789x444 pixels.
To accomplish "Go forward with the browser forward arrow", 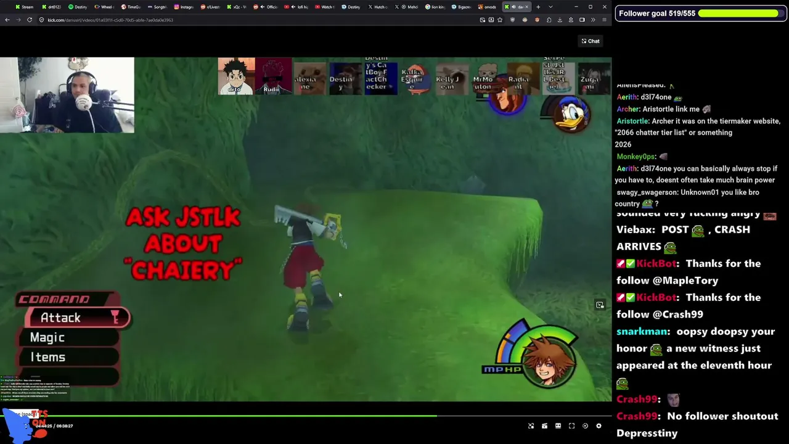I will click(18, 20).
